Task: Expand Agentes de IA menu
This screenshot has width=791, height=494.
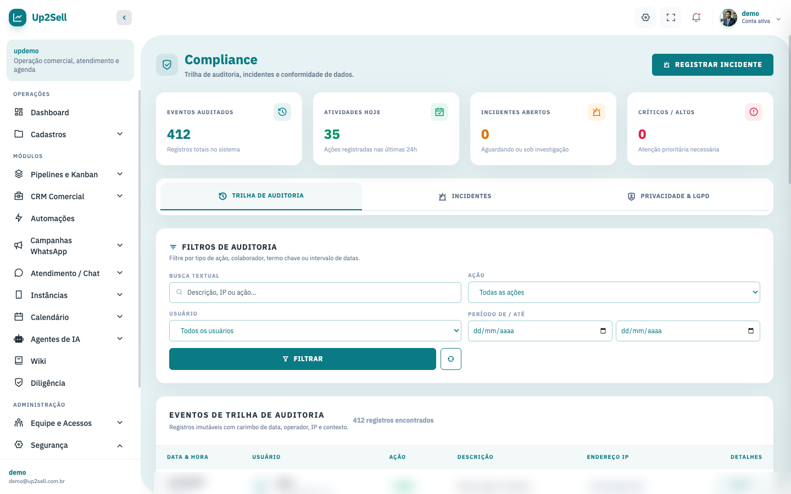Action: click(70, 339)
